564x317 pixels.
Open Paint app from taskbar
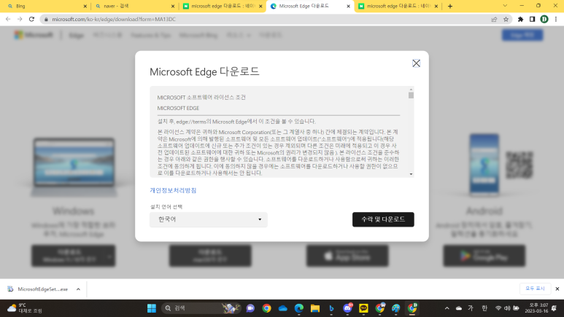pyautogui.click(x=396, y=308)
